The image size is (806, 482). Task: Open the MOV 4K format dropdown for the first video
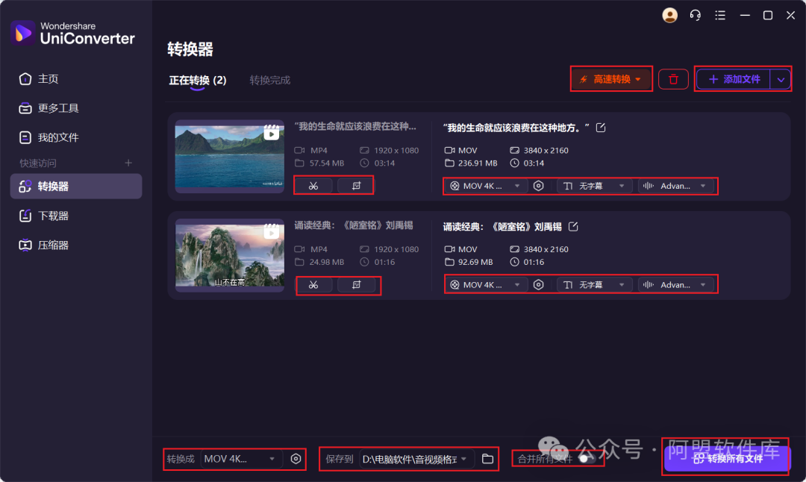(x=485, y=186)
